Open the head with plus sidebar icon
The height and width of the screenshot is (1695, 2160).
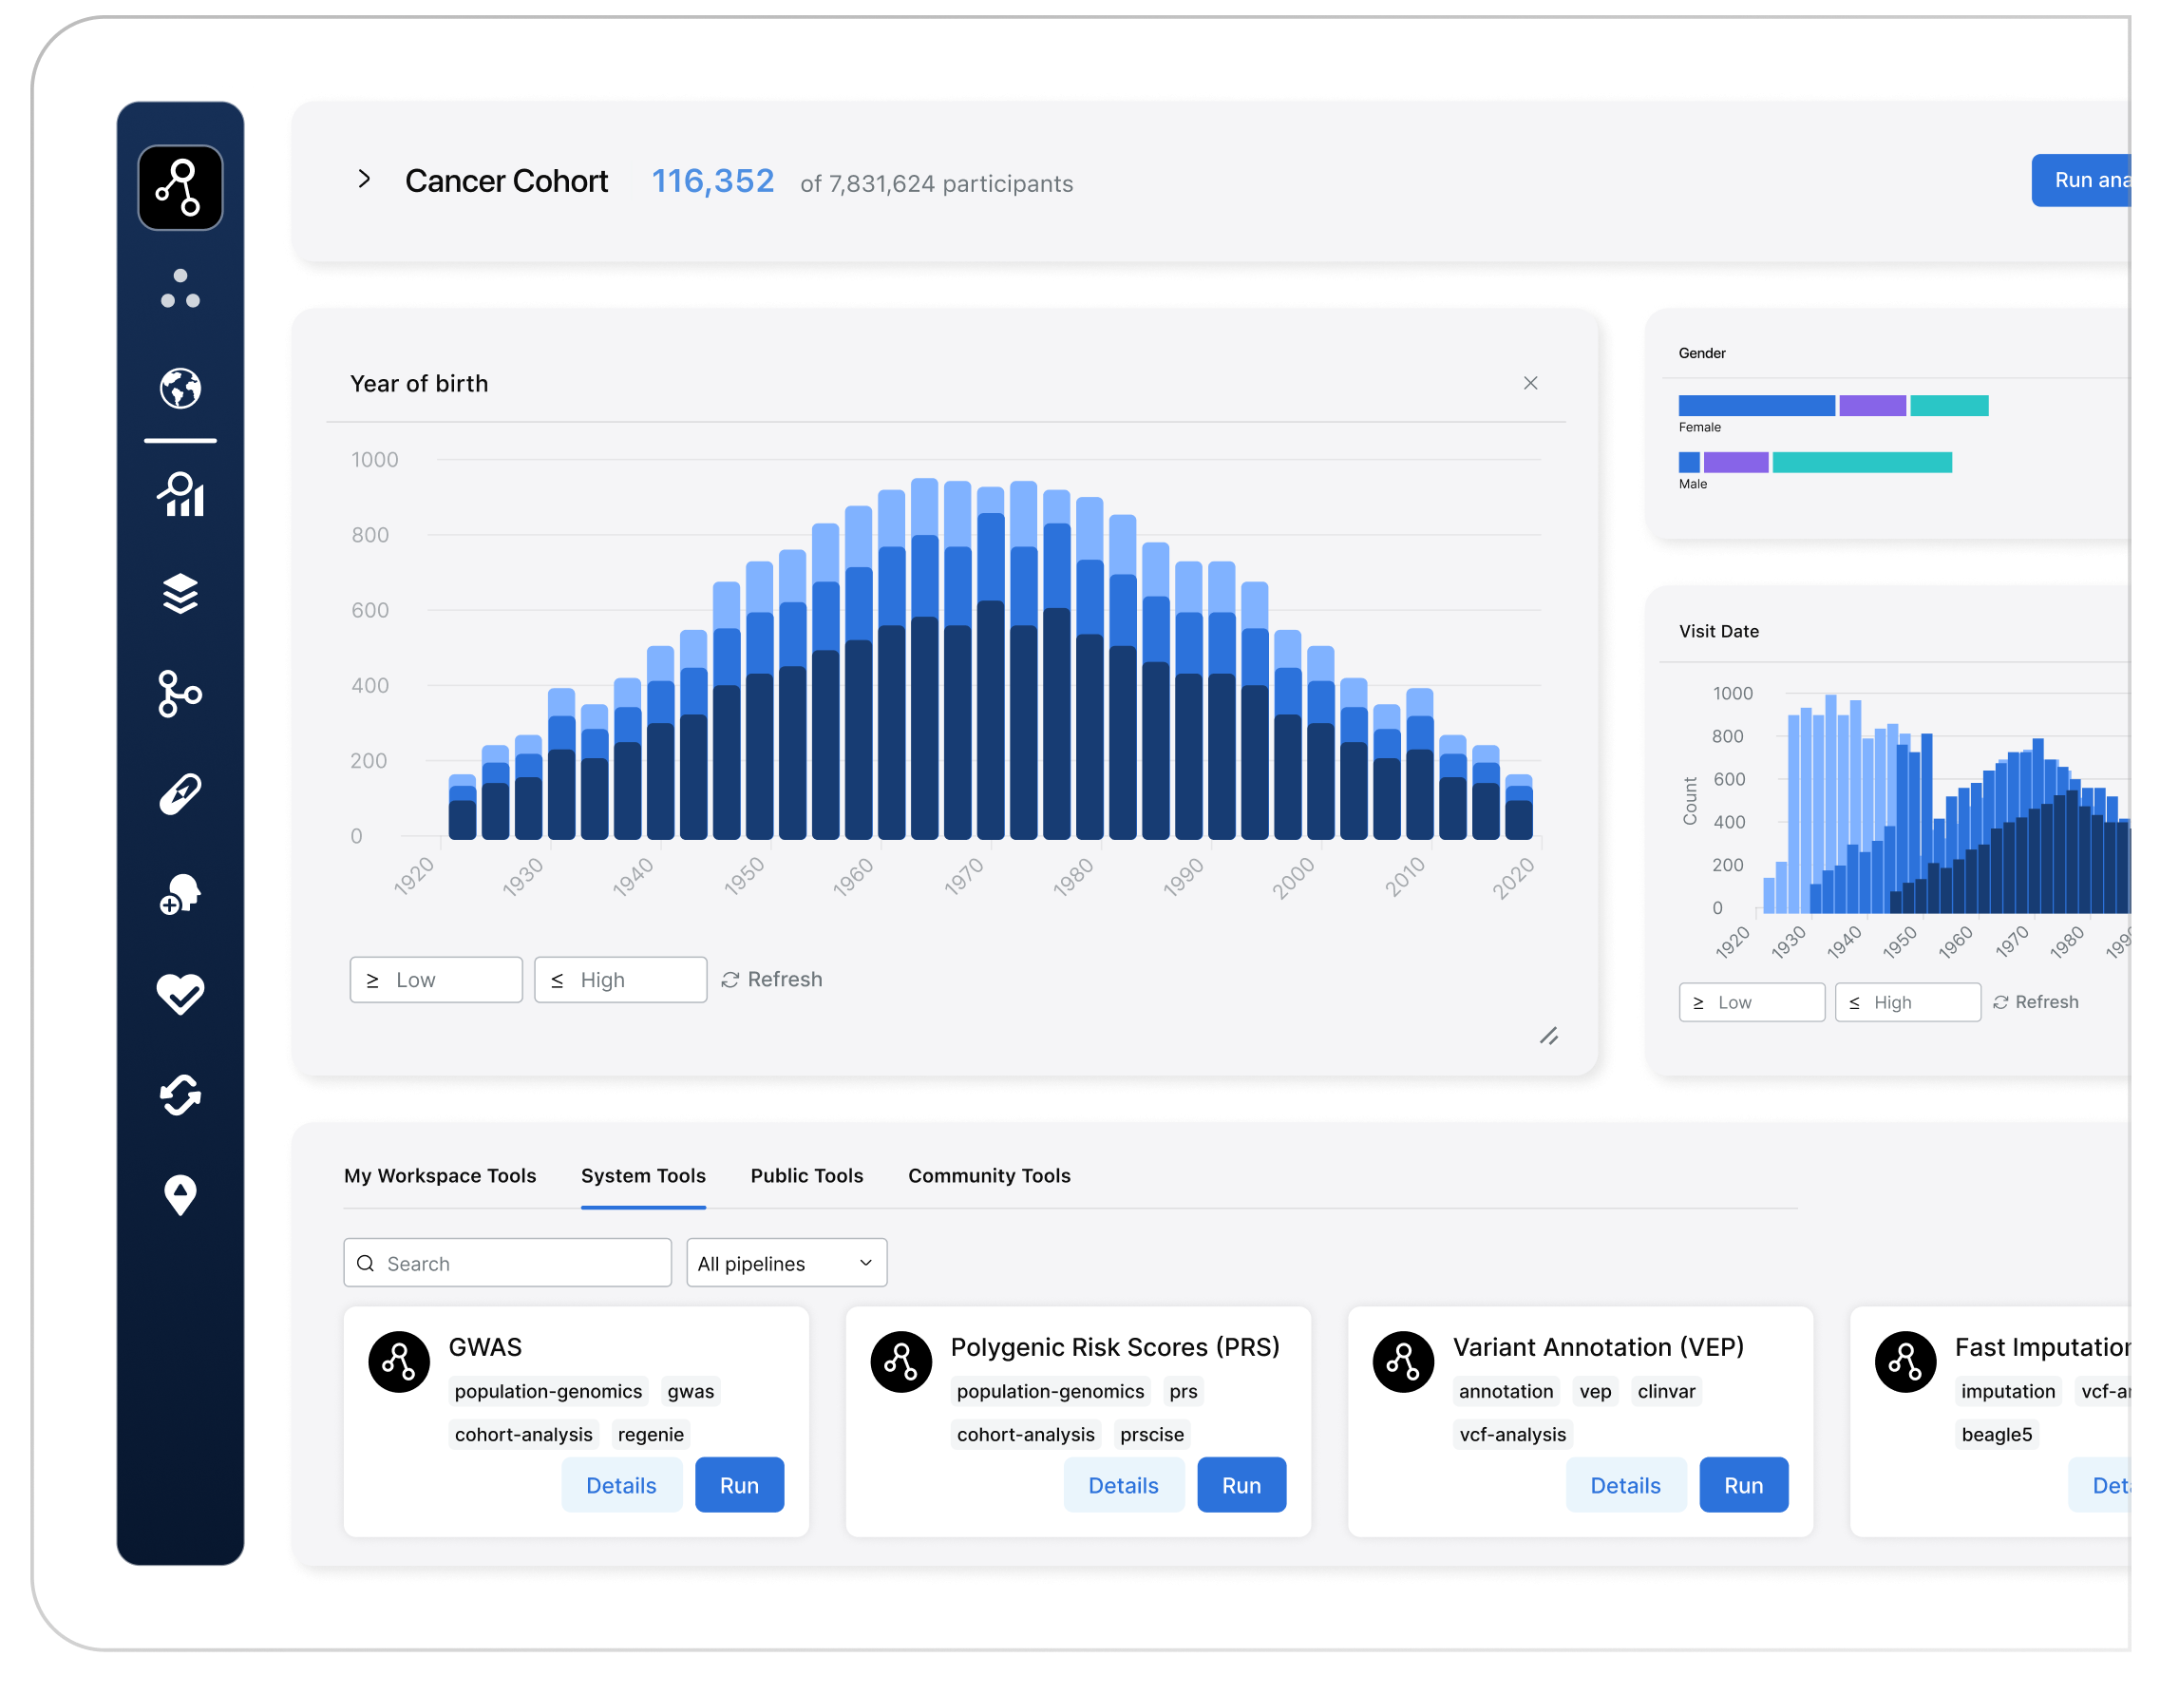click(x=180, y=895)
